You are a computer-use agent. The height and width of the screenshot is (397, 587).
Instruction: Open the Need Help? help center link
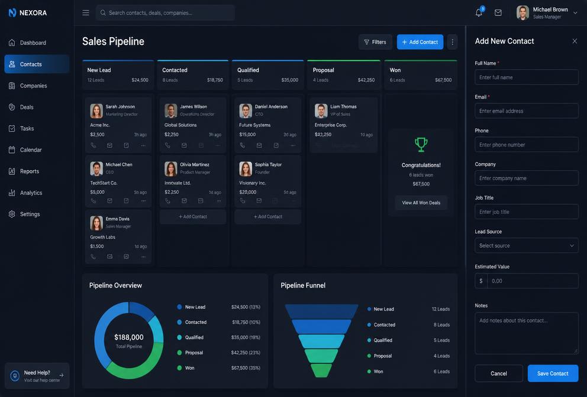click(37, 376)
